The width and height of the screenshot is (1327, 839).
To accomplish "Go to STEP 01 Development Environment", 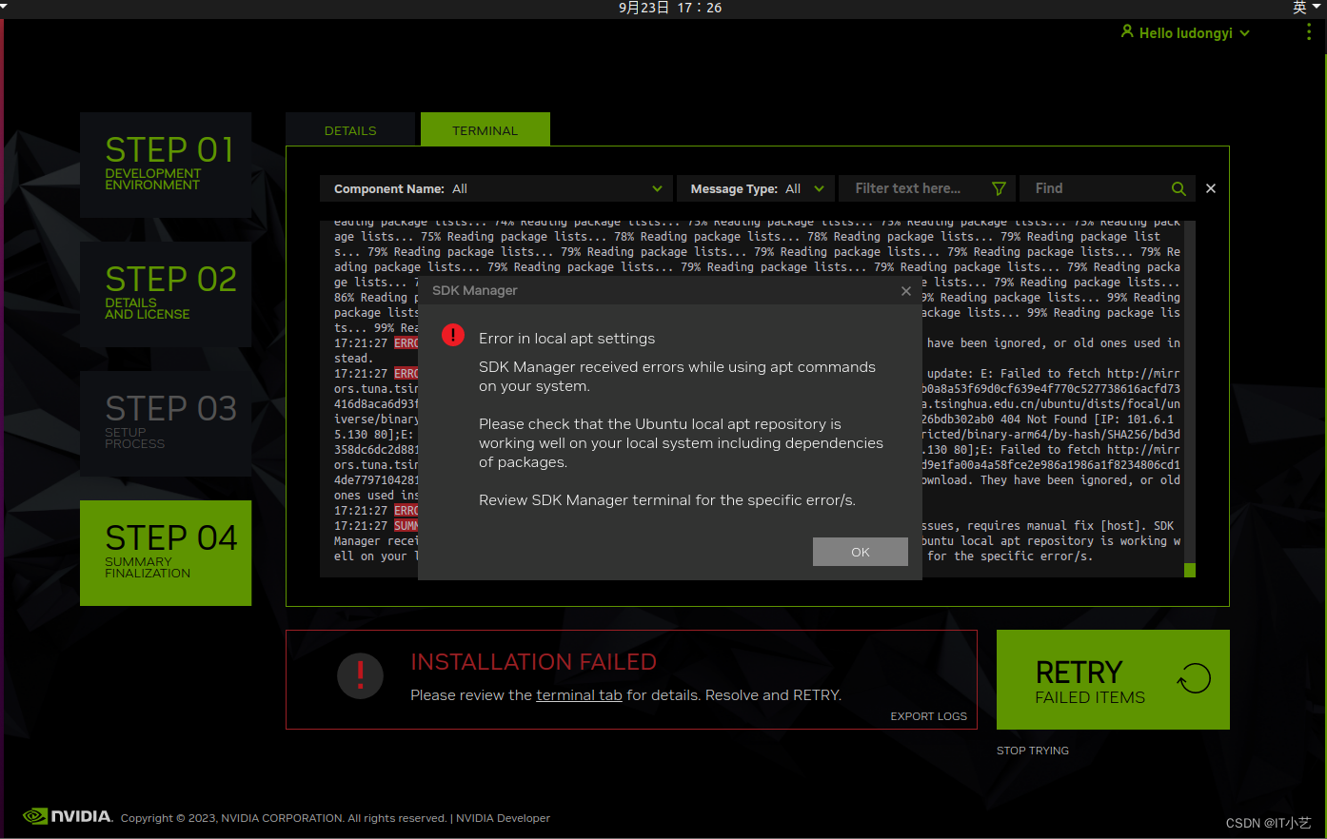I will pyautogui.click(x=166, y=165).
